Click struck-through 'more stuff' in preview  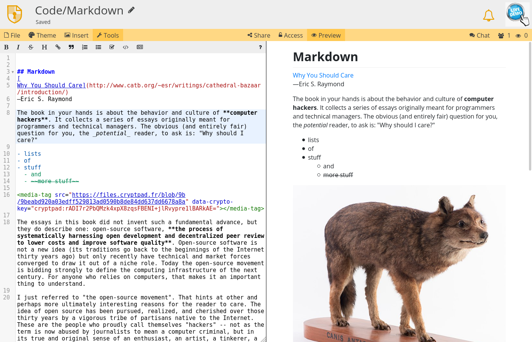pyautogui.click(x=338, y=175)
